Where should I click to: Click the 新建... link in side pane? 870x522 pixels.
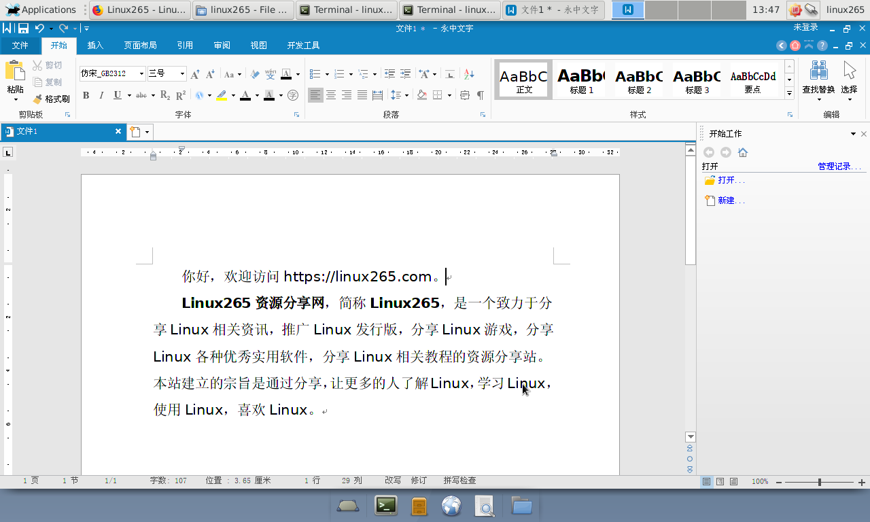[x=731, y=201]
